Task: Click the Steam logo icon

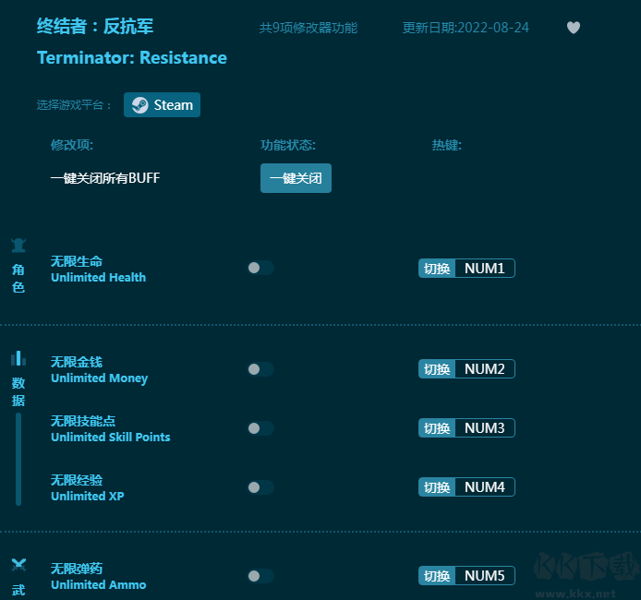Action: point(139,104)
